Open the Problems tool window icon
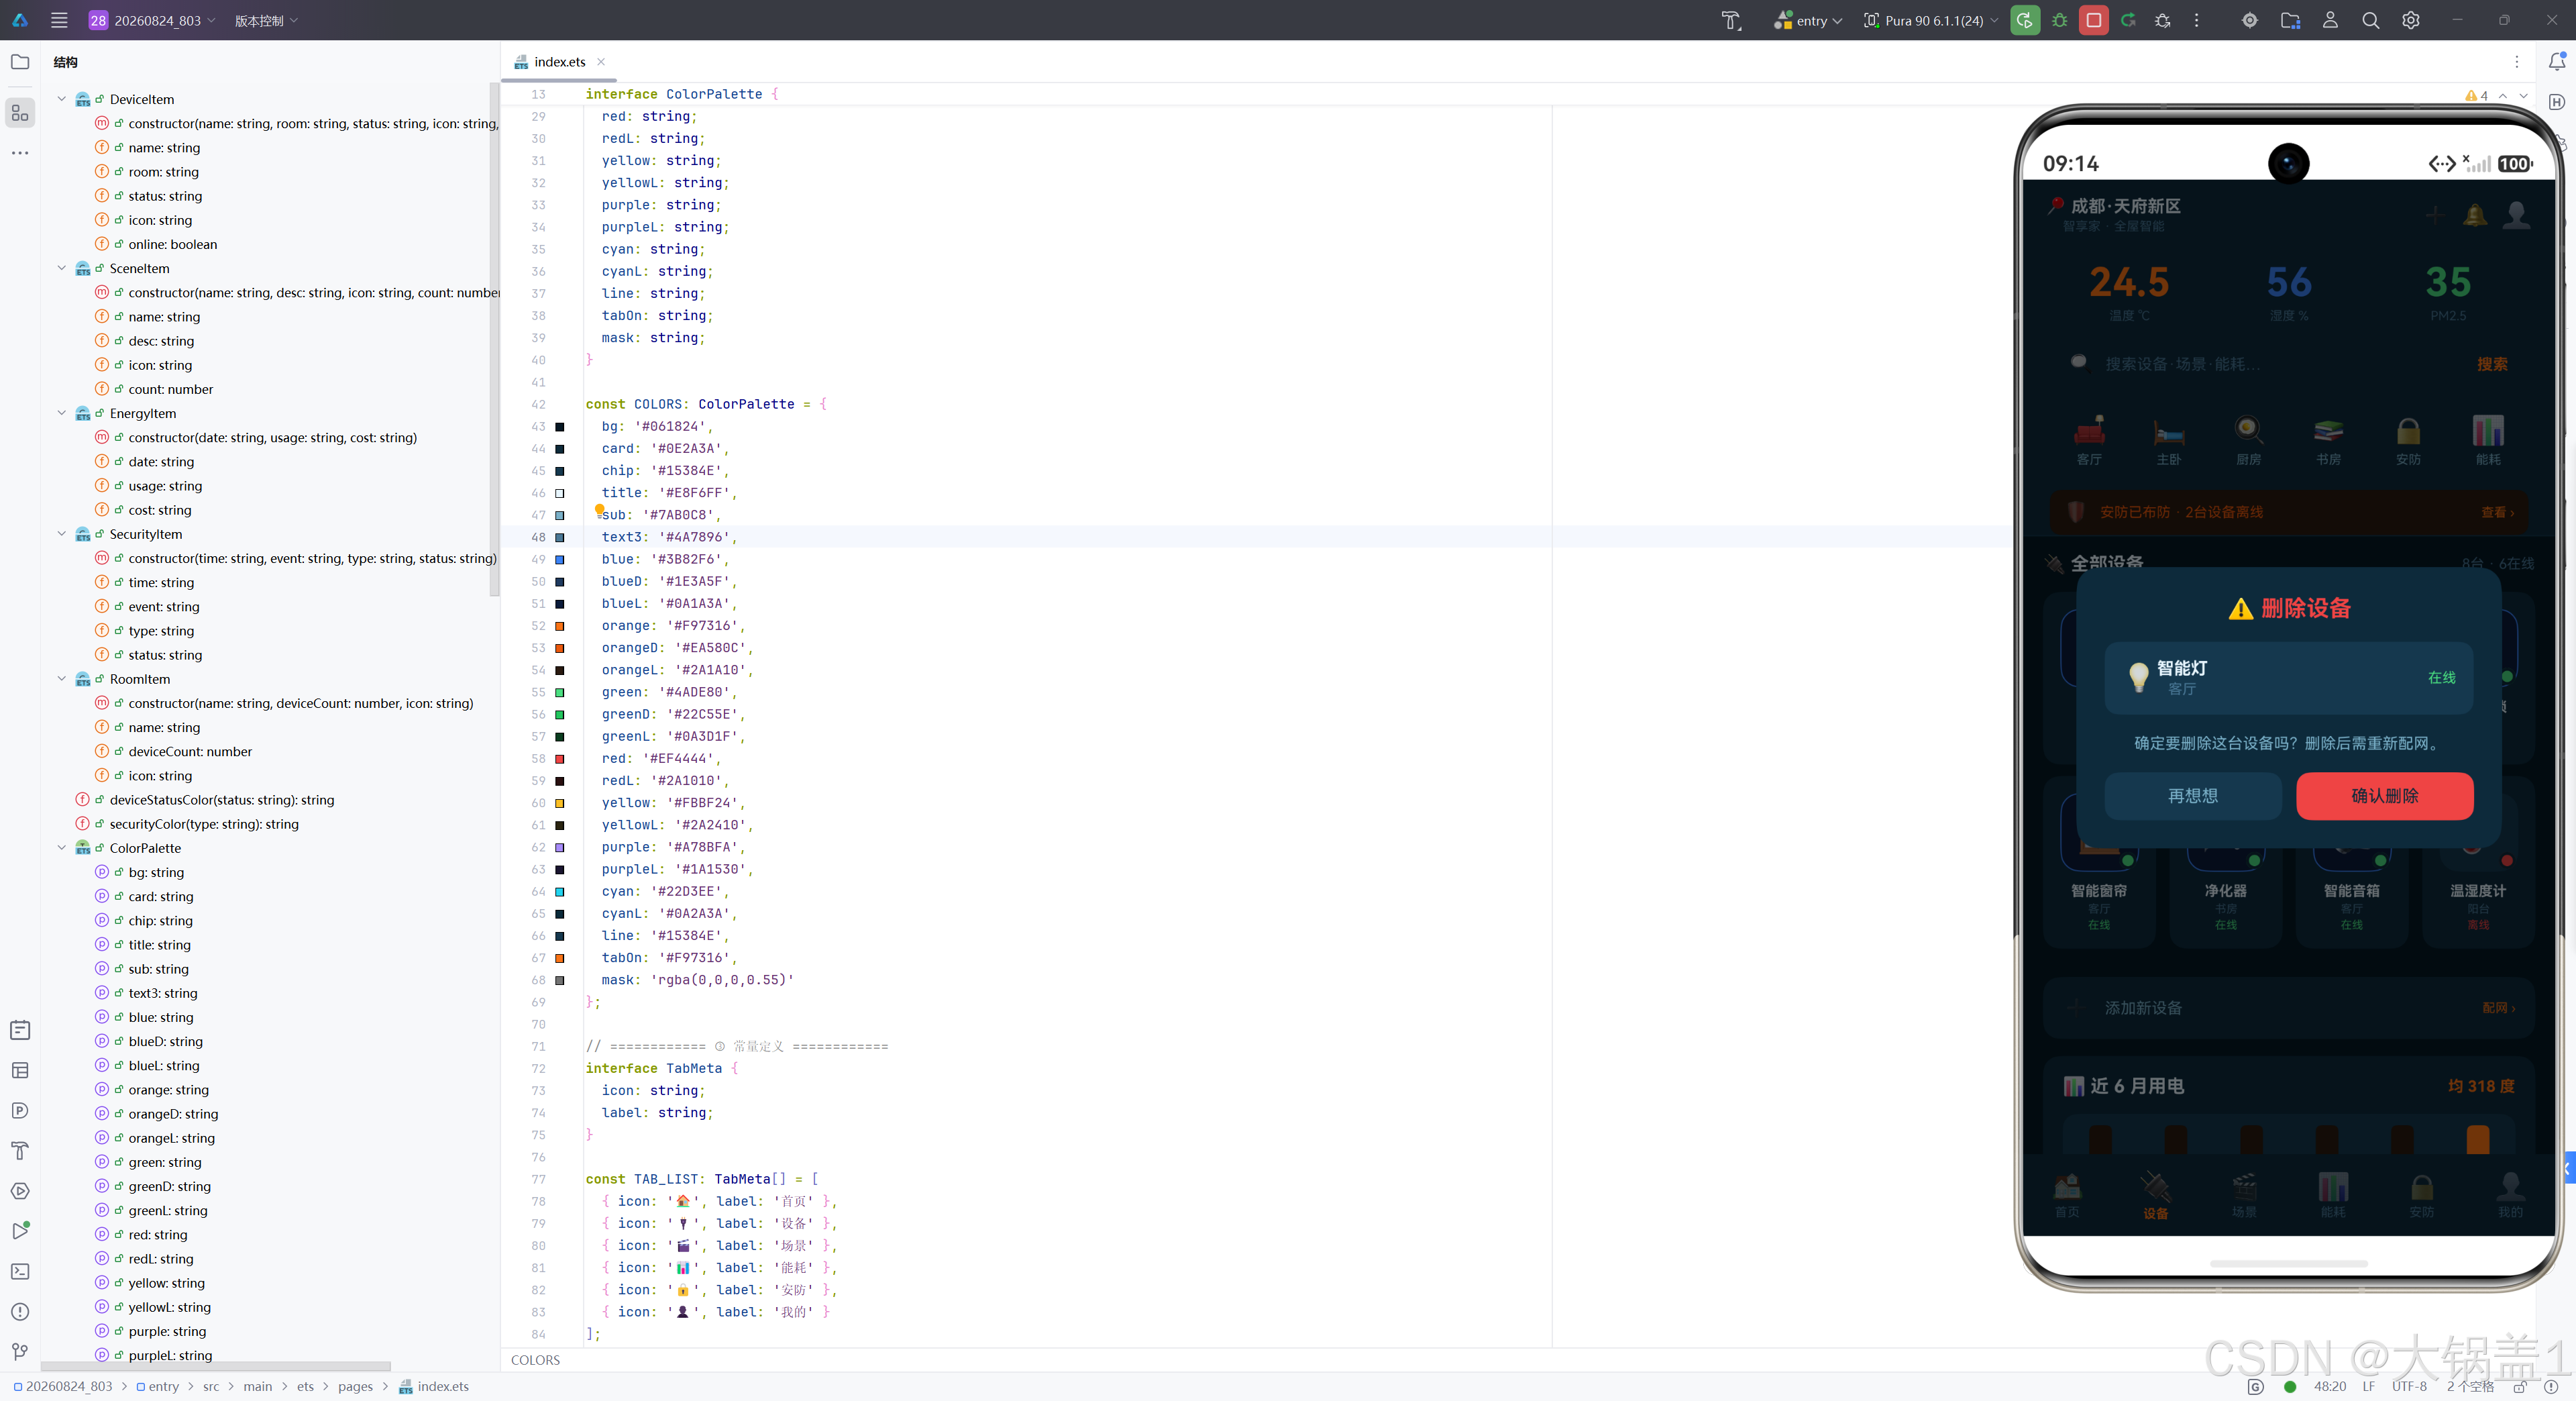Viewport: 2576px width, 1401px height. [20, 1311]
